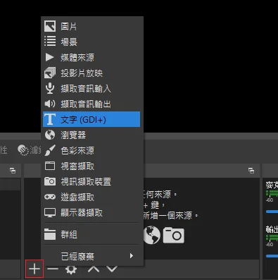Open the filters button on toolbar
The height and width of the screenshot is (280, 278).
pos(30,150)
